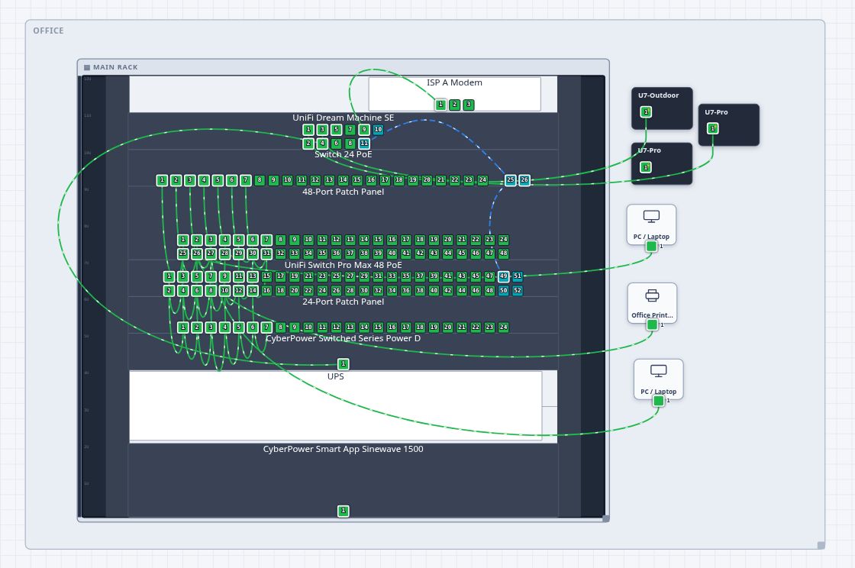Select port 1 on U7-Pro beside U7-Outdoor
Image resolution: width=855 pixels, height=568 pixels.
coord(713,129)
